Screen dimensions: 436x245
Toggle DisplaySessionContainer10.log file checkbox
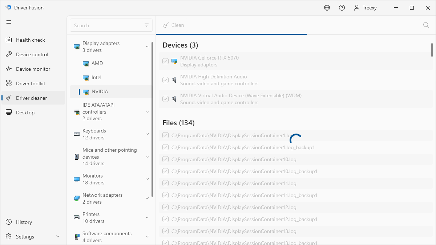point(166,159)
